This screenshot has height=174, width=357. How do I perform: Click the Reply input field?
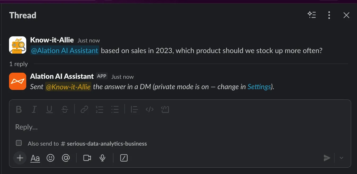pyautogui.click(x=106, y=127)
